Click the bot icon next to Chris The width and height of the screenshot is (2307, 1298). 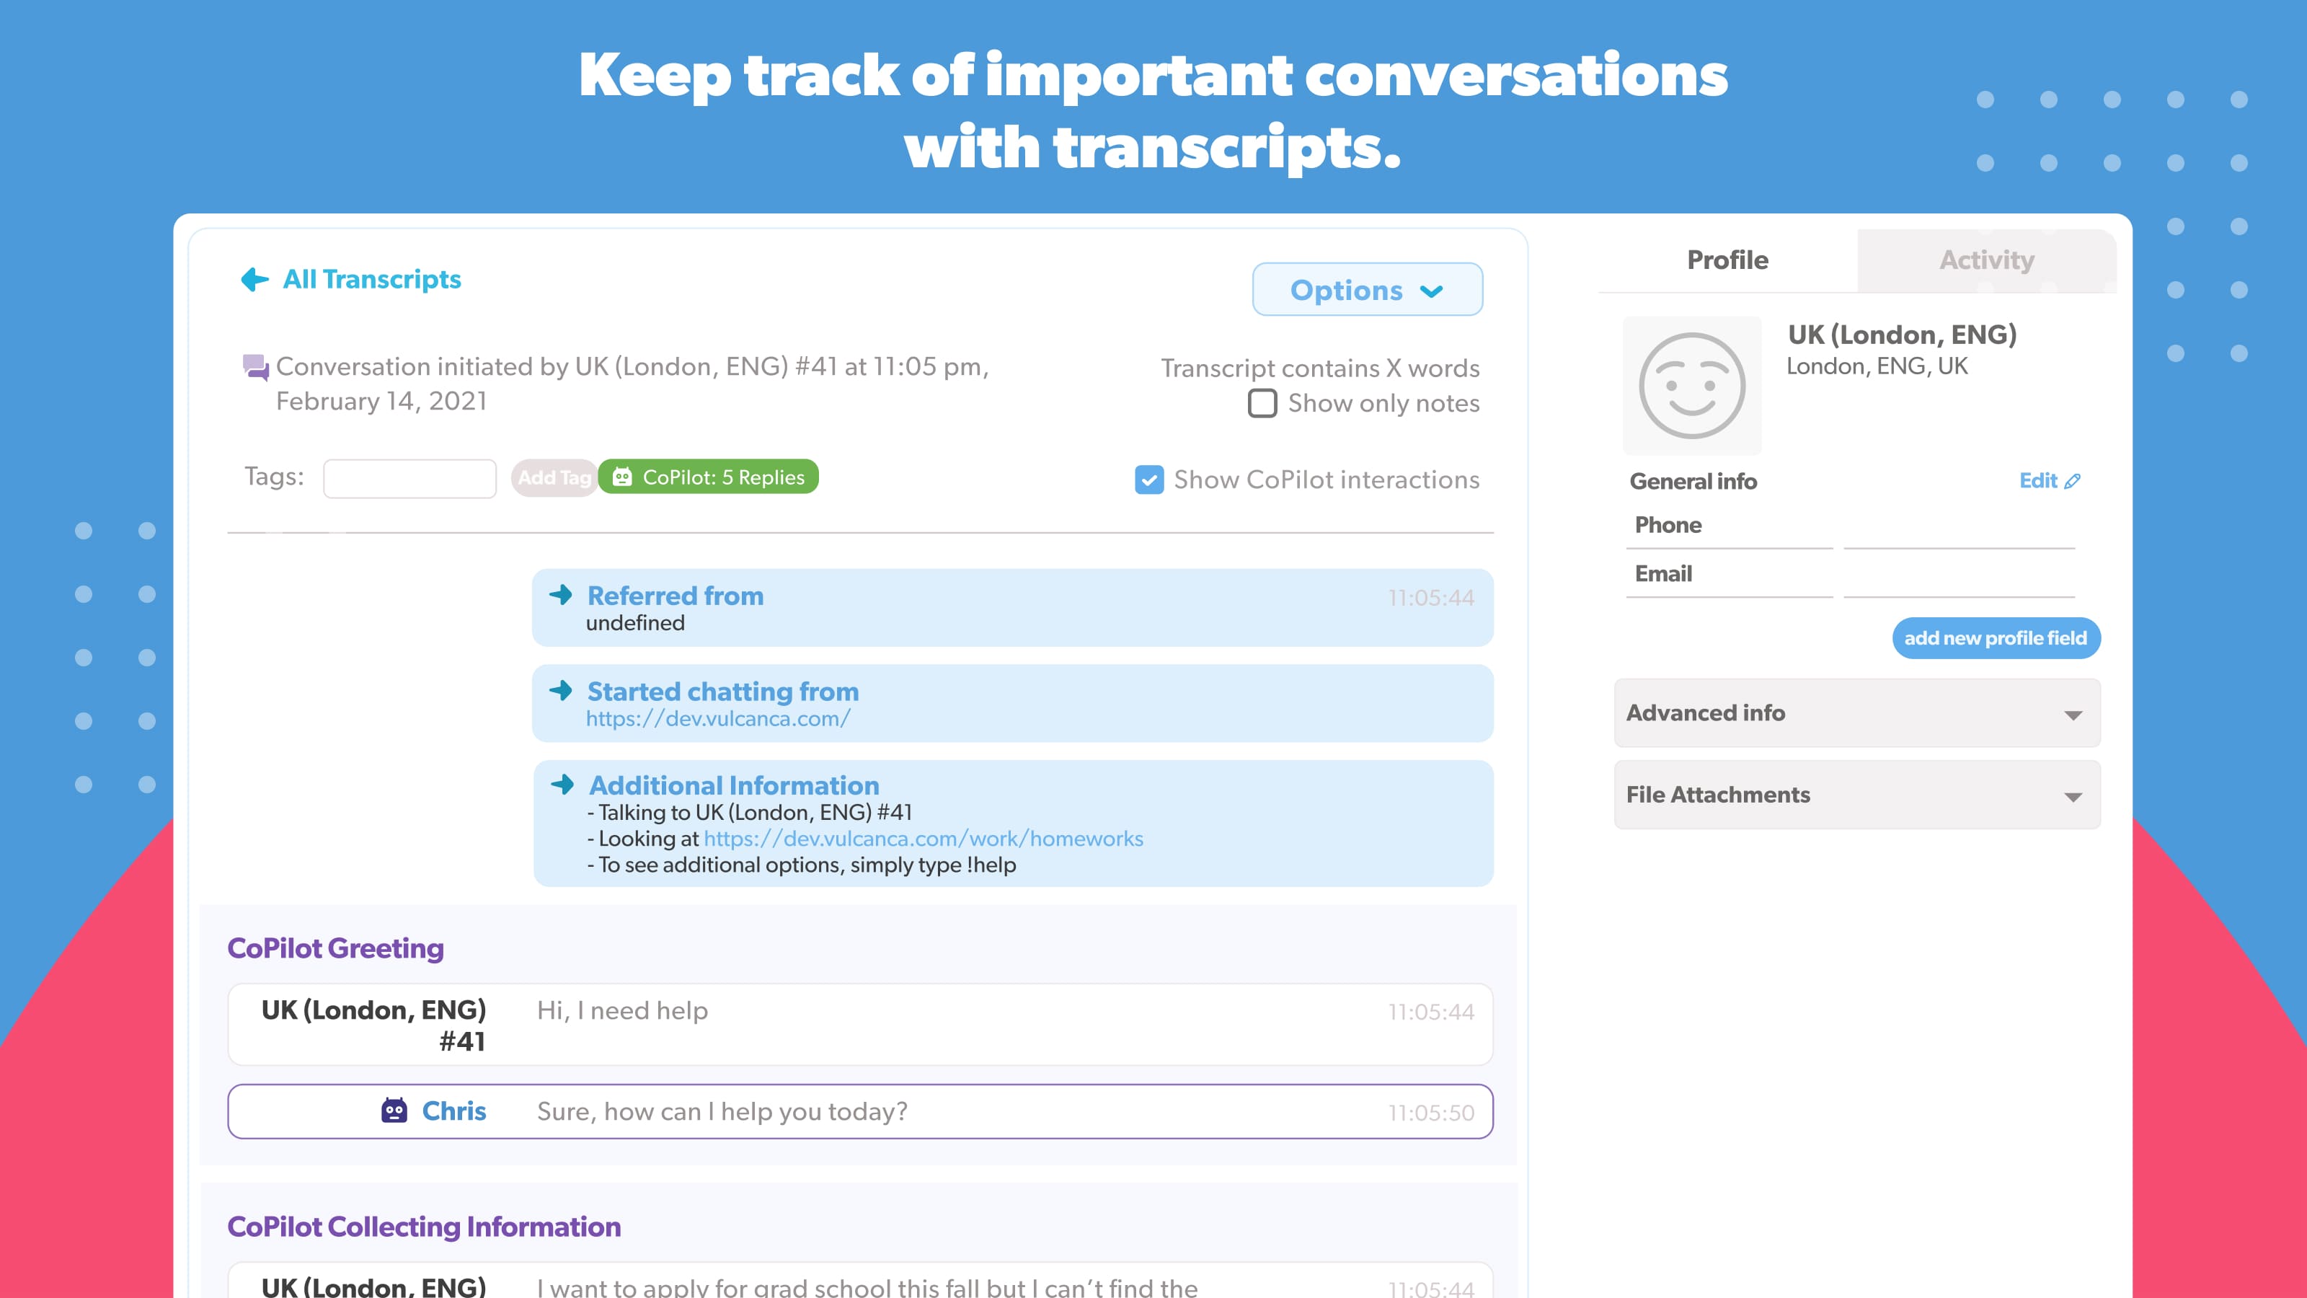[394, 1111]
